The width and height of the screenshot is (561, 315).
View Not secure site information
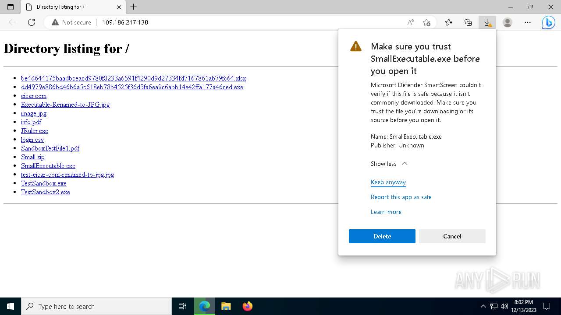coord(71,22)
